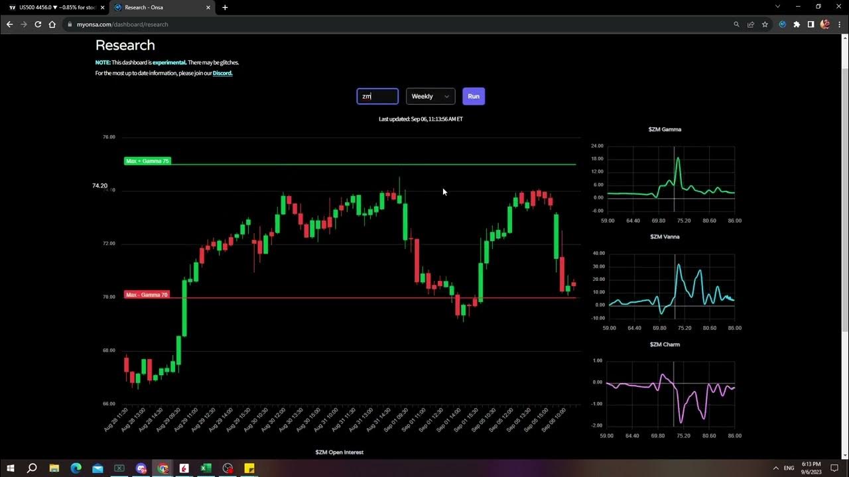Show hidden system tray icons

click(x=775, y=468)
